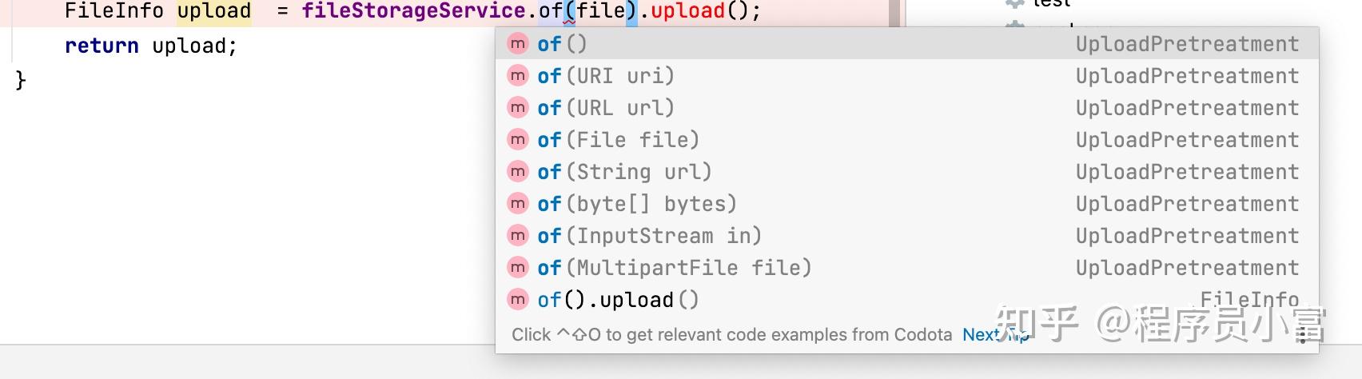
Task: Pick the of(InputStream in) suggestion
Action: point(906,236)
